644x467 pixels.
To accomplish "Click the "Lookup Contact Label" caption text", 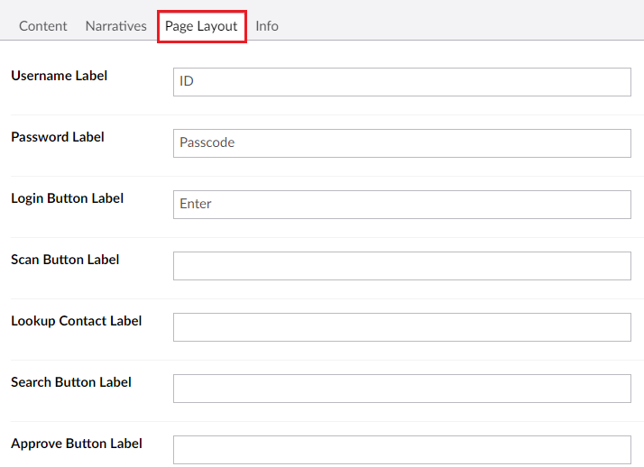I will (x=76, y=321).
